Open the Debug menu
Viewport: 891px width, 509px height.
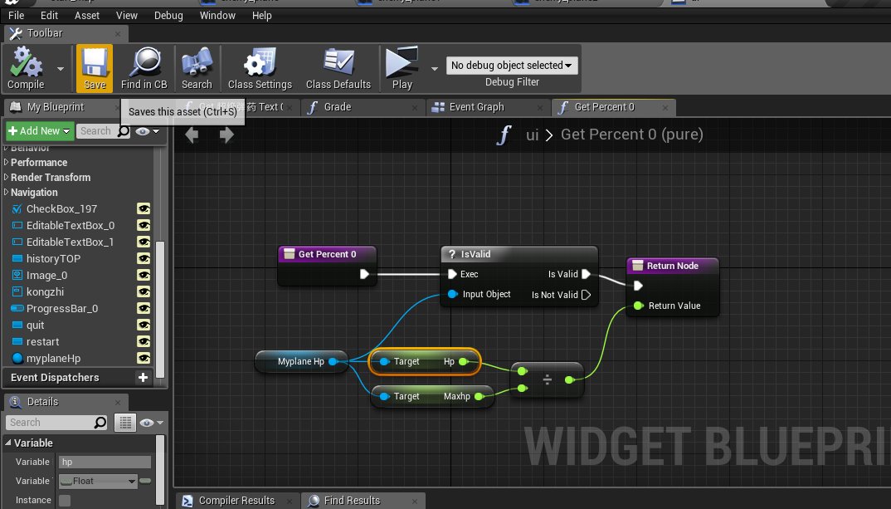pyautogui.click(x=168, y=15)
